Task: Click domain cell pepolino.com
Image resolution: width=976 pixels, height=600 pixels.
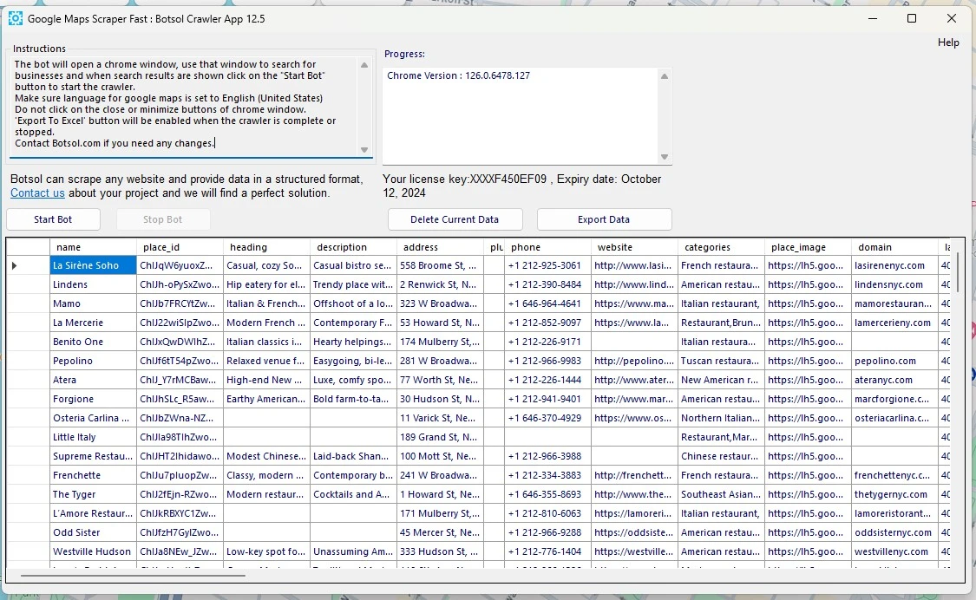Action: pos(894,361)
